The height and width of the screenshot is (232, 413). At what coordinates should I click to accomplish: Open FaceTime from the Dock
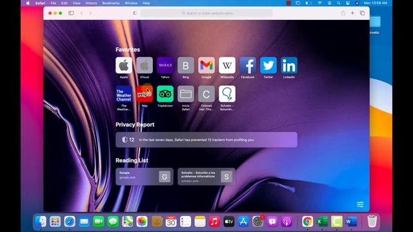(99, 222)
